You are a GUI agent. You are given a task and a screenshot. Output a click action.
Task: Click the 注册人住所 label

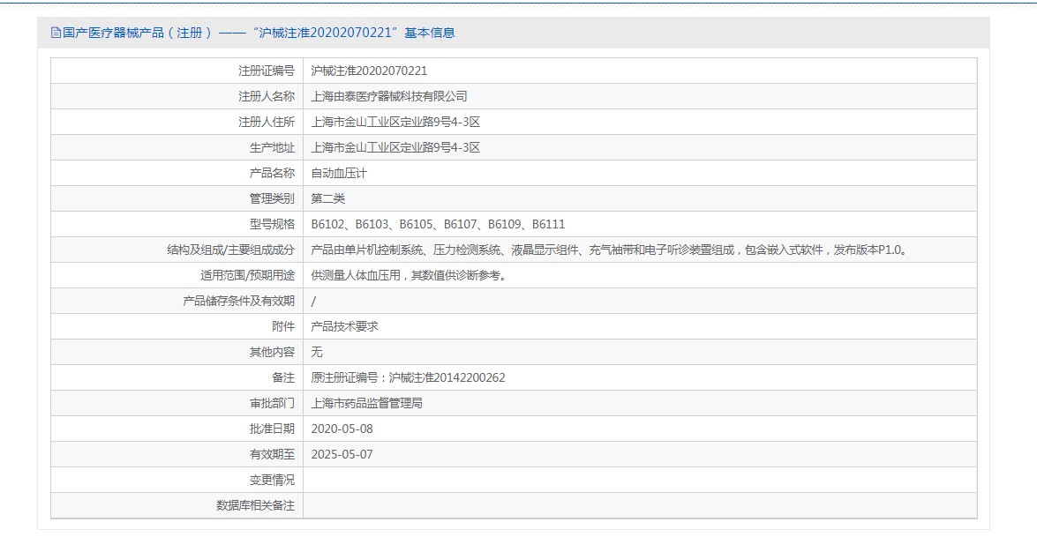(x=267, y=122)
